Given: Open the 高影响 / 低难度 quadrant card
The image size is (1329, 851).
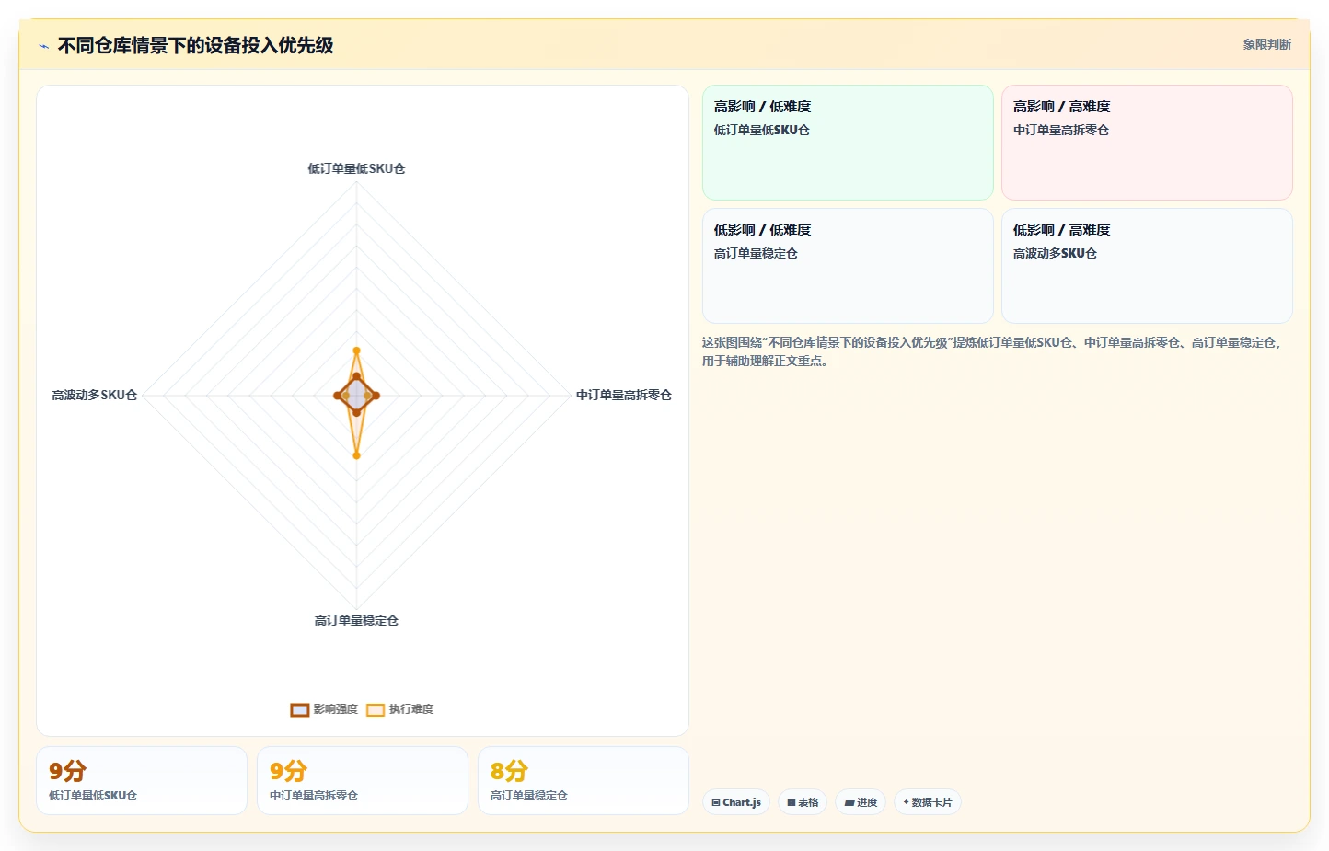Looking at the screenshot, I should (848, 143).
